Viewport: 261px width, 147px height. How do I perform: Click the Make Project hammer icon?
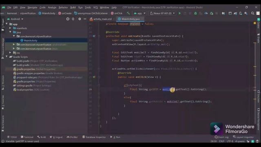(128, 13)
